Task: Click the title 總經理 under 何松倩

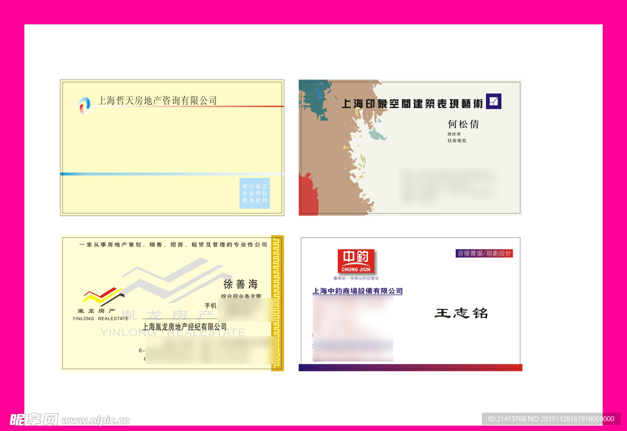Action: 454,134
